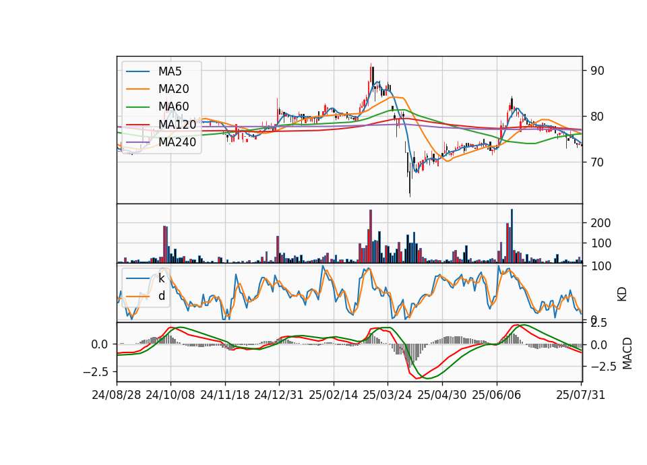Click the MA20 legend label
Screen dimensions: 647x465
click(x=173, y=89)
